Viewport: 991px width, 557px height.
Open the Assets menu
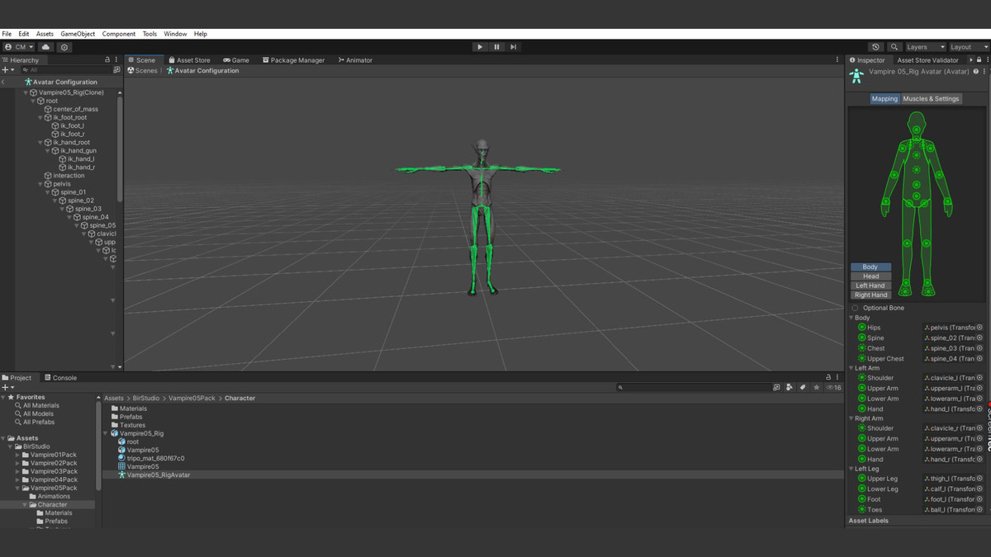tap(45, 34)
